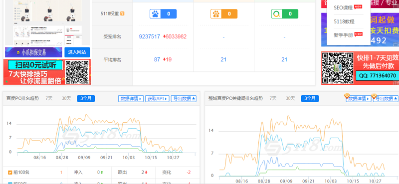Click the 平均排名 row label
This screenshot has height=184, width=399.
[x=112, y=60]
